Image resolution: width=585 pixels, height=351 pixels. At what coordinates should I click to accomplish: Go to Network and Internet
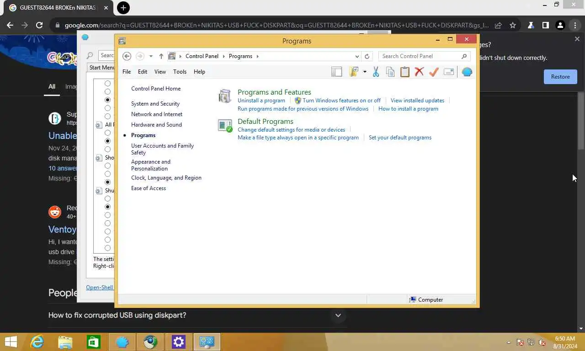point(157,114)
